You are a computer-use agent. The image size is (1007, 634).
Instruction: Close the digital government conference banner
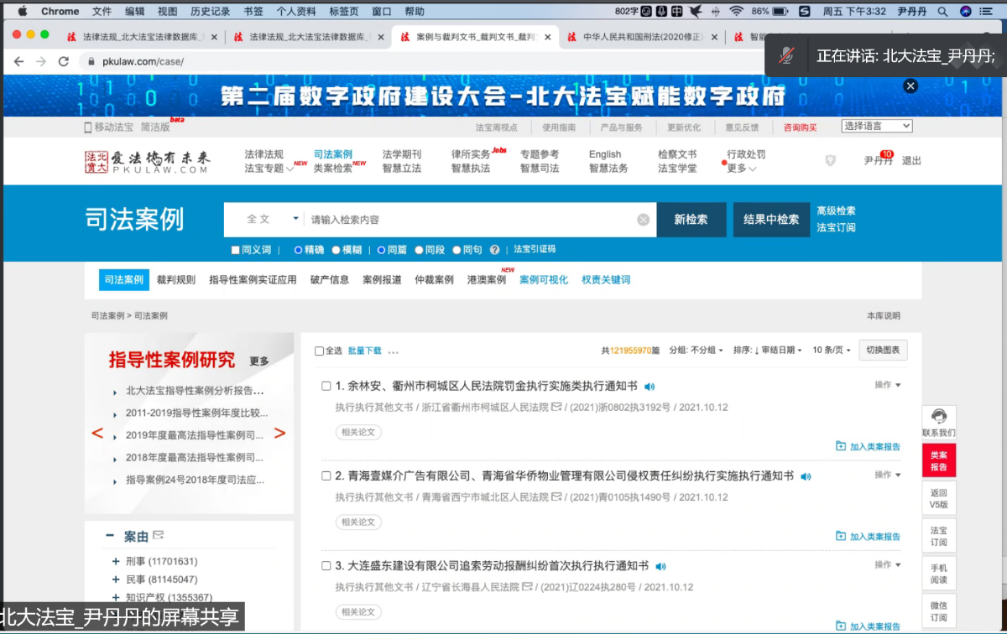tap(910, 86)
